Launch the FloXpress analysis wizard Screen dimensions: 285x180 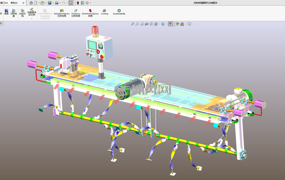tap(76, 13)
